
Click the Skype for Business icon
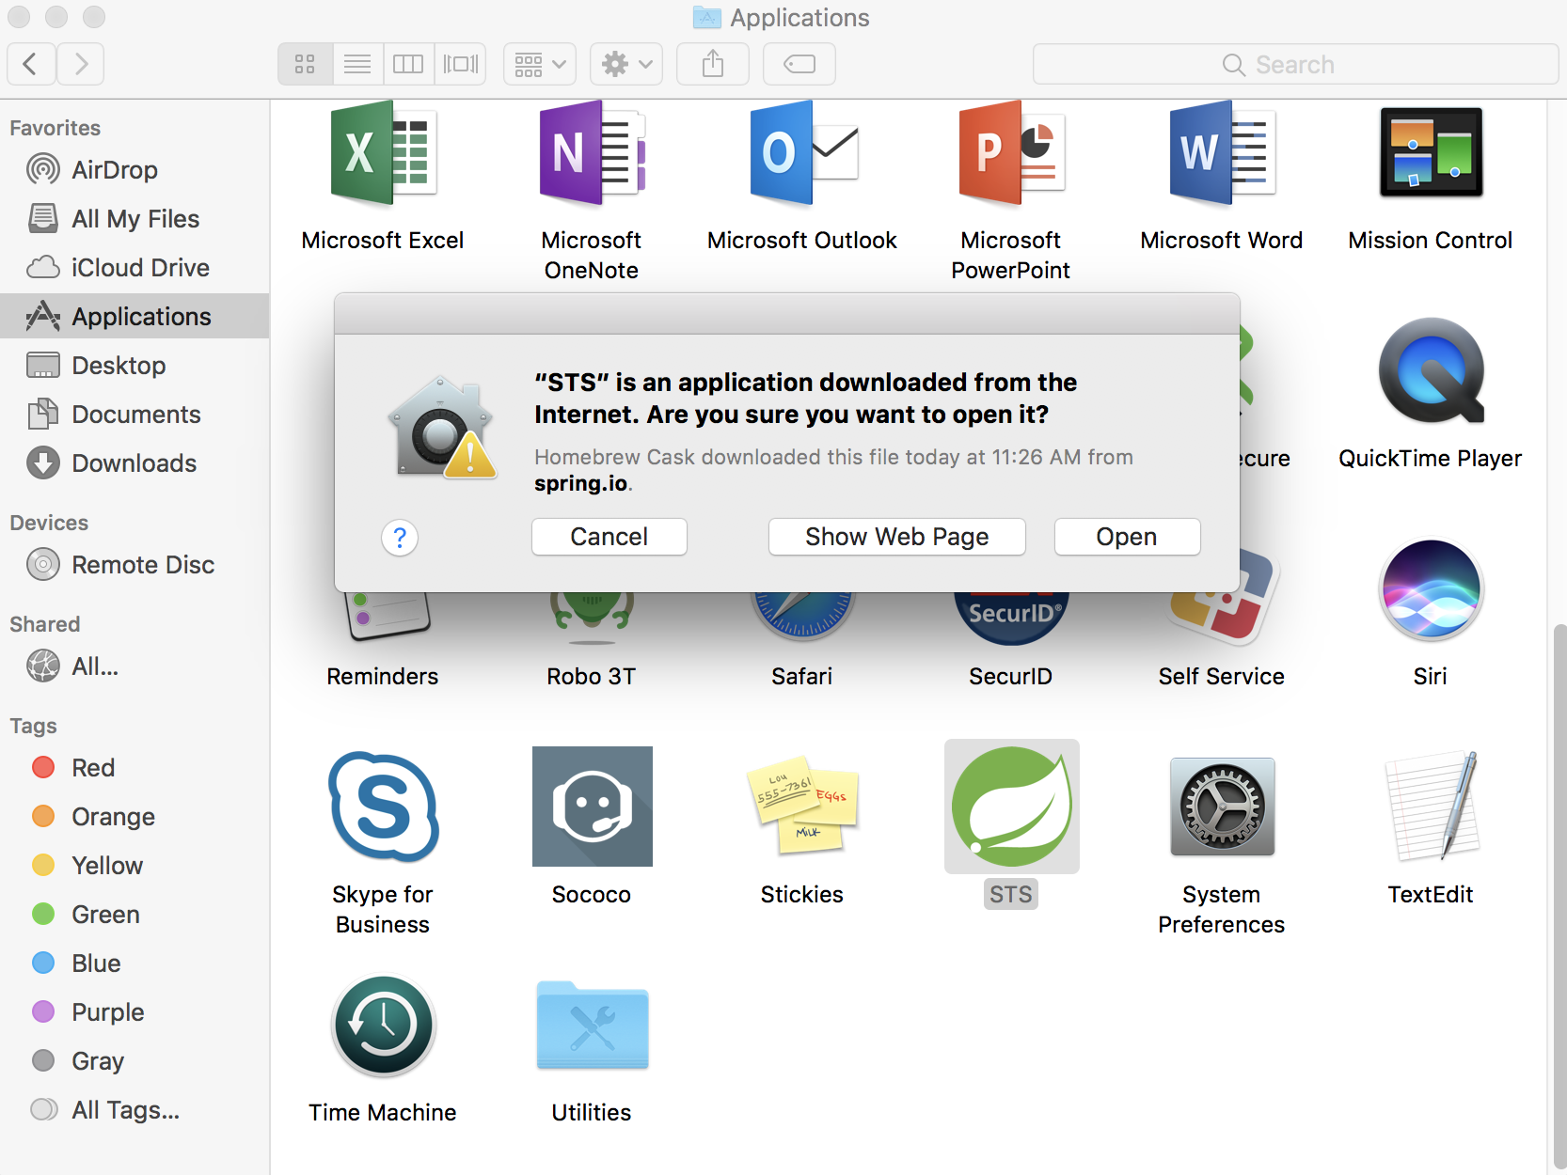[383, 807]
